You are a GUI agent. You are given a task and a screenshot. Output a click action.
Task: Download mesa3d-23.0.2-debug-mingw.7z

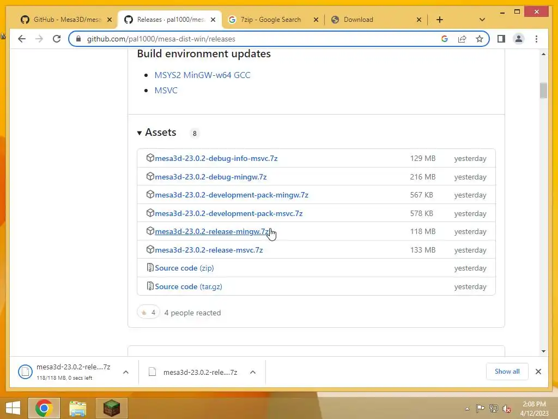[x=211, y=177]
